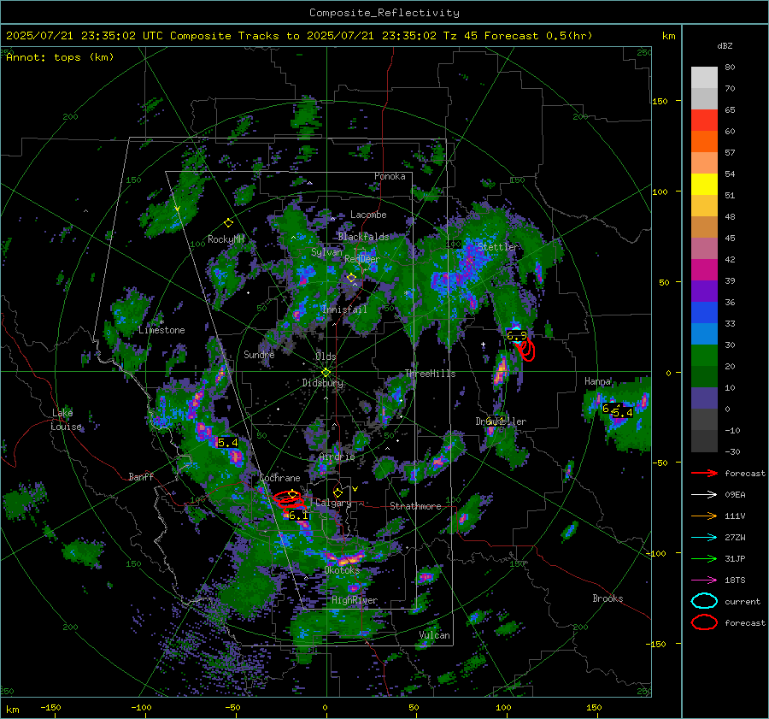Screen dimensions: 769x719
Task: Click the Calgary city label
Action: click(x=333, y=503)
